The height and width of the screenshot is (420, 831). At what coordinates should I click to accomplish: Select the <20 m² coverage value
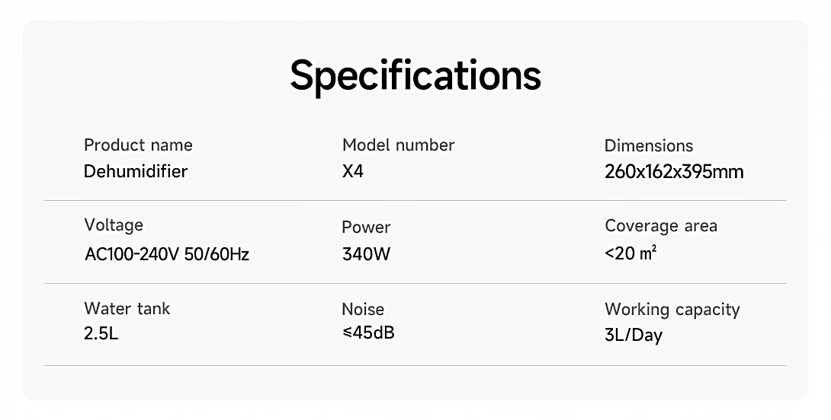(630, 253)
